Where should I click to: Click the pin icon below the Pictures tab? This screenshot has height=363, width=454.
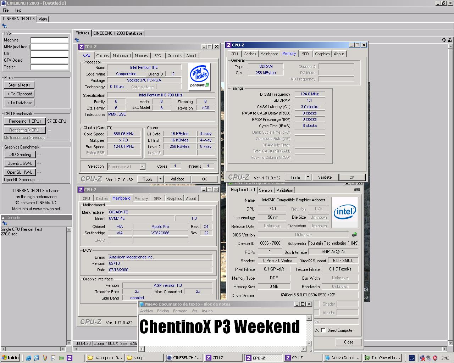tap(77, 40)
